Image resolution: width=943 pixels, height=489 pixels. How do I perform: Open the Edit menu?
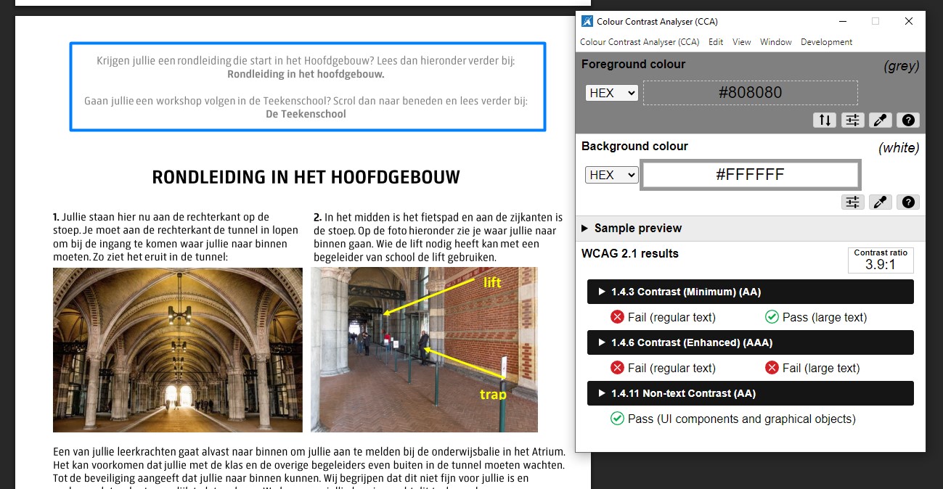pos(716,42)
